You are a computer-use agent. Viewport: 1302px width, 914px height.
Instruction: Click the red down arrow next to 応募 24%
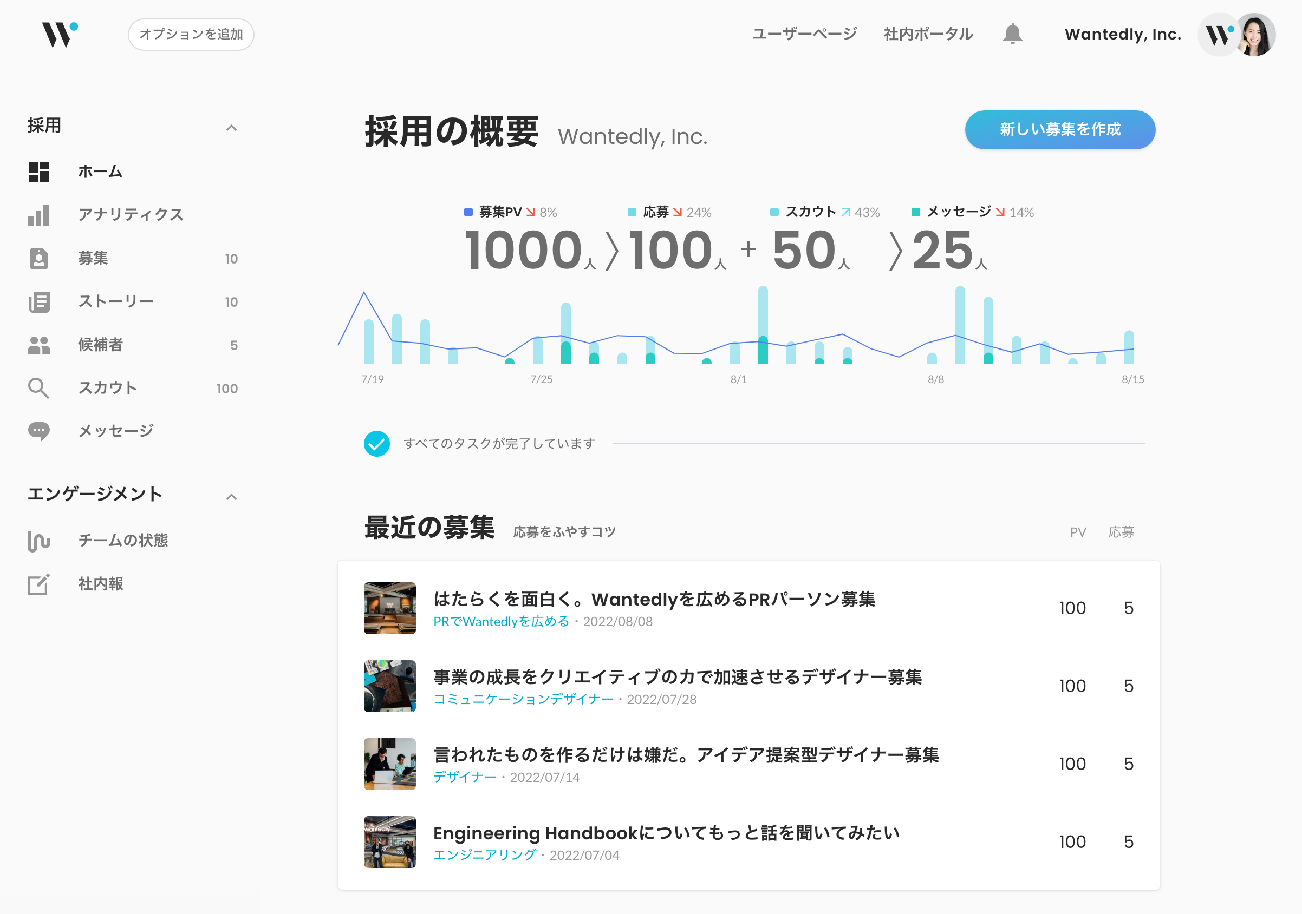coord(677,212)
